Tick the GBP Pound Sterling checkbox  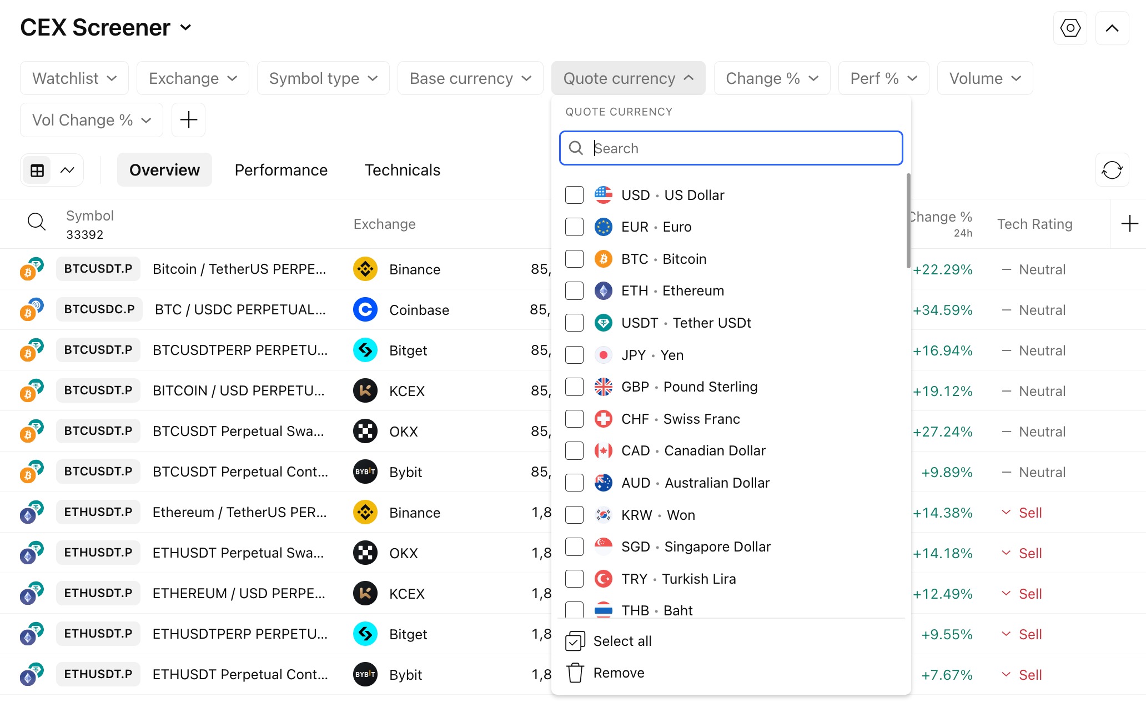click(574, 387)
